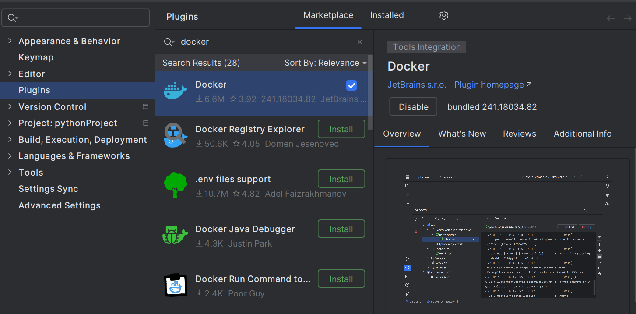Viewport: 636px width, 314px height.
Task: Click the Docker Run Command plugin icon
Action: click(x=175, y=285)
